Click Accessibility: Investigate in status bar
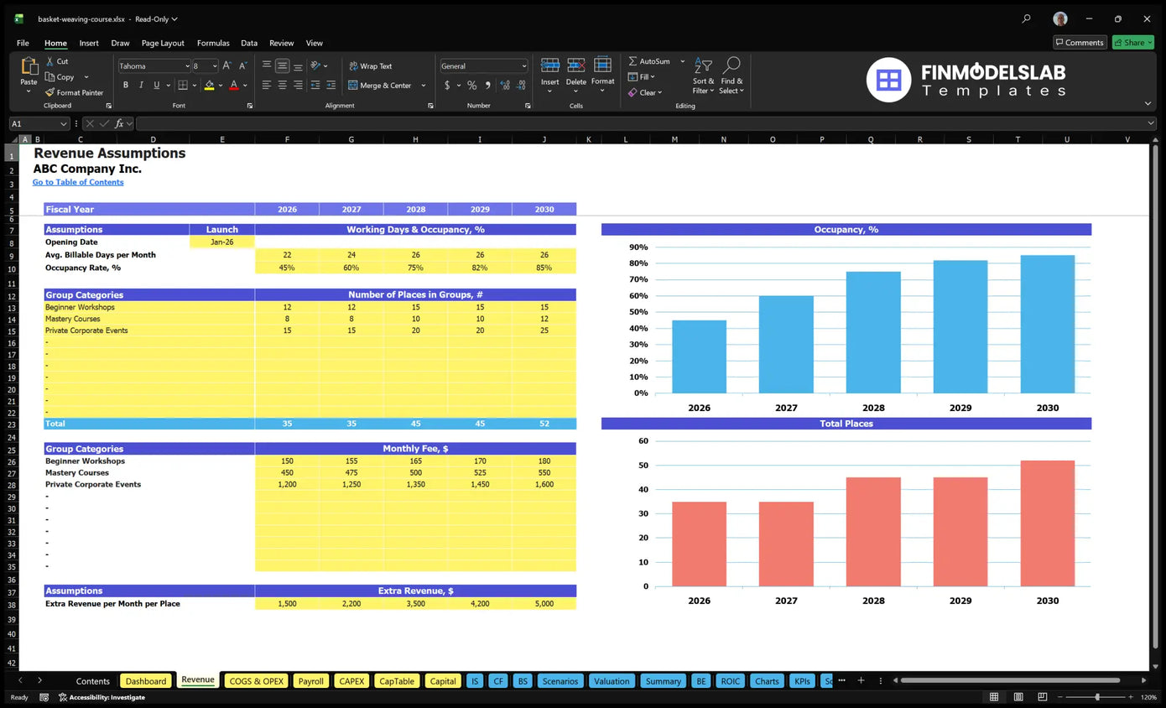This screenshot has width=1166, height=708. pos(101,697)
